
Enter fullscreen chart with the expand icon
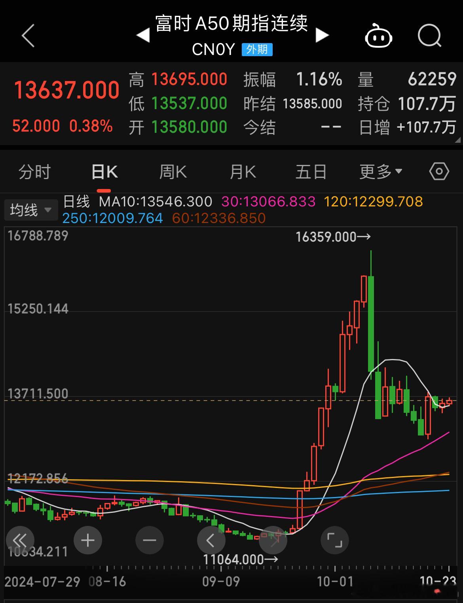click(x=334, y=540)
